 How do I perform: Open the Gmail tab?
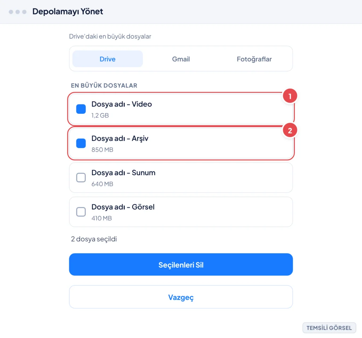(181, 59)
